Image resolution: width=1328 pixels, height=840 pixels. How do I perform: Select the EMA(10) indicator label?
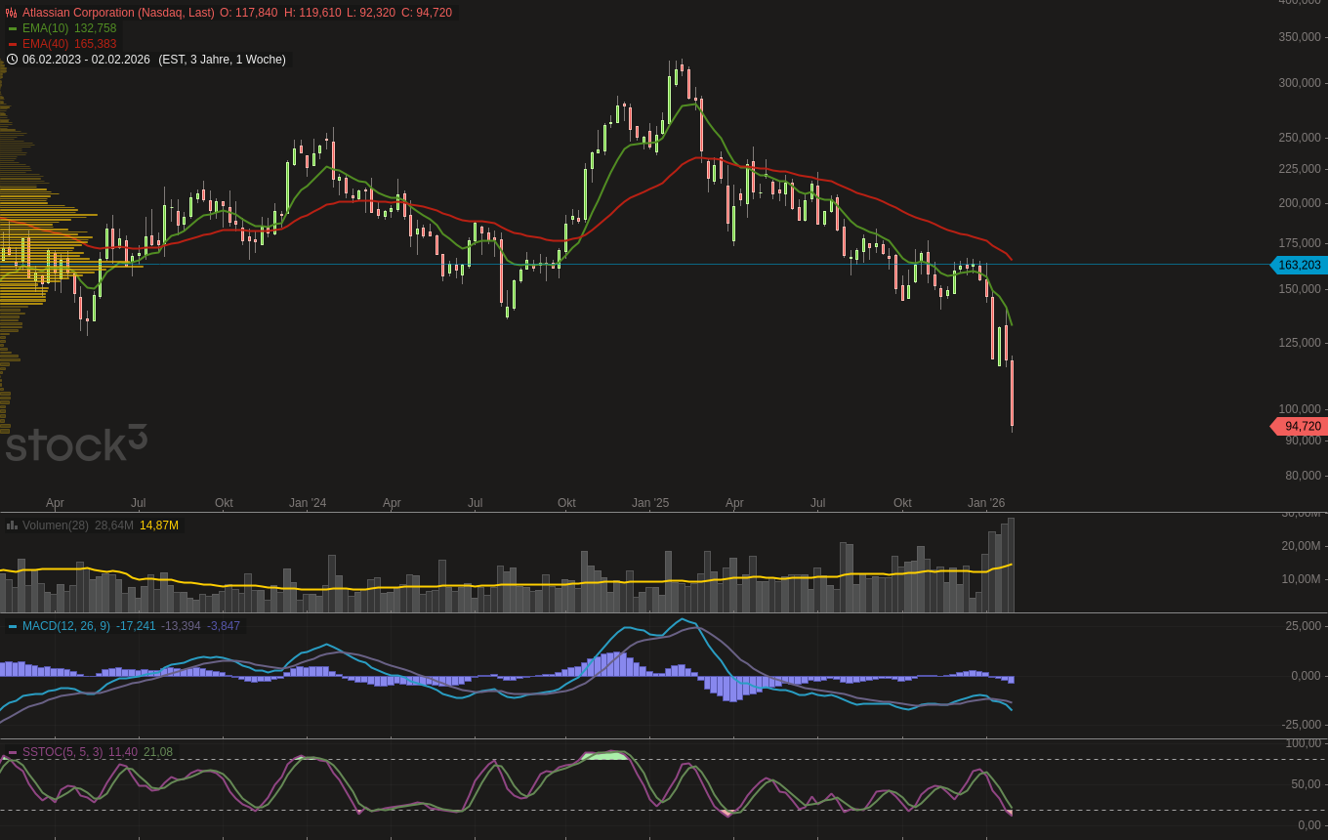(45, 28)
